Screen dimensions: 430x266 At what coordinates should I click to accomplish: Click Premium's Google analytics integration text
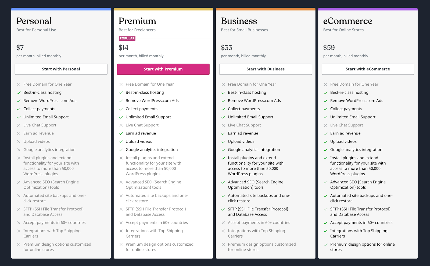tap(152, 150)
